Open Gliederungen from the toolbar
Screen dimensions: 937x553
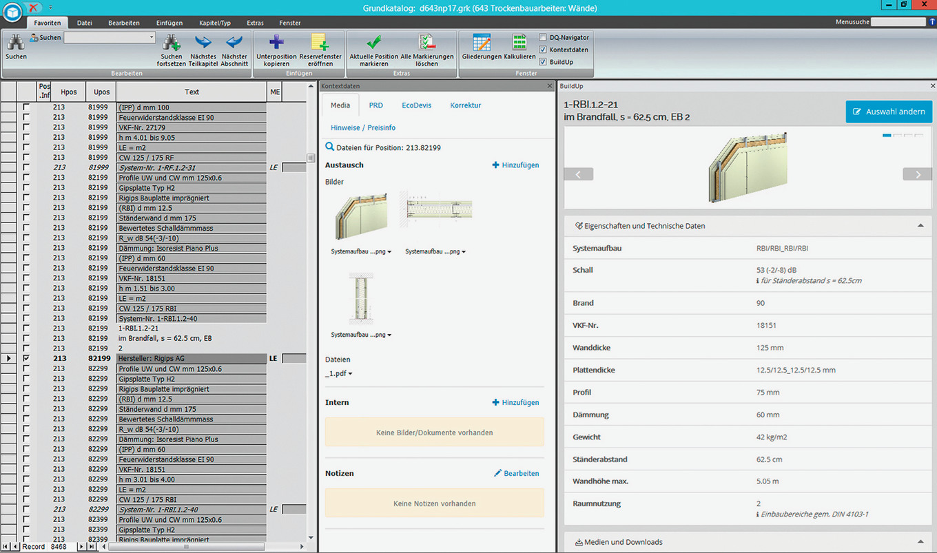click(x=482, y=43)
